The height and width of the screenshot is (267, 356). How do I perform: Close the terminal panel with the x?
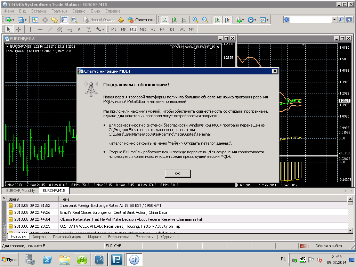tap(3, 198)
